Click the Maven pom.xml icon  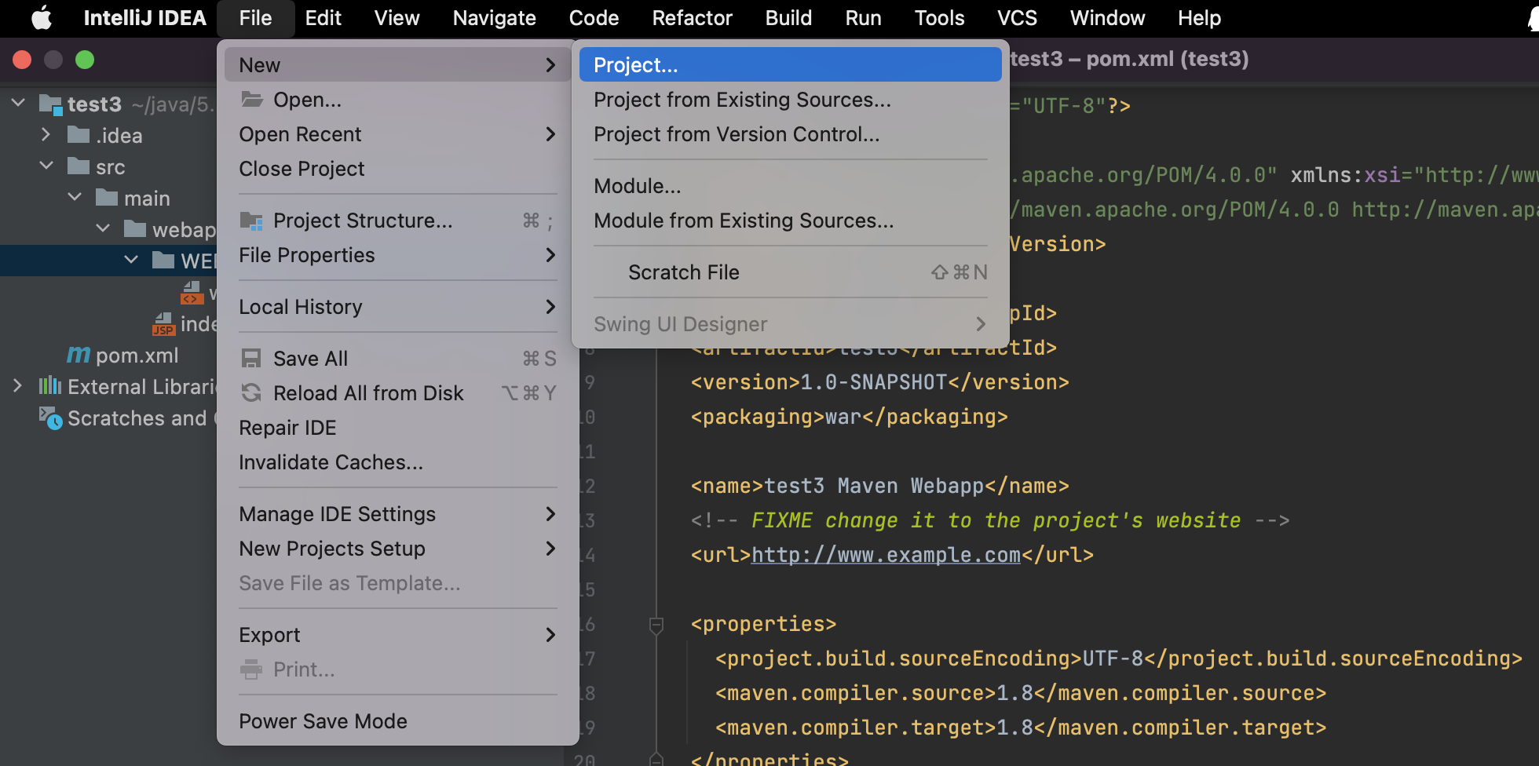pyautogui.click(x=79, y=355)
